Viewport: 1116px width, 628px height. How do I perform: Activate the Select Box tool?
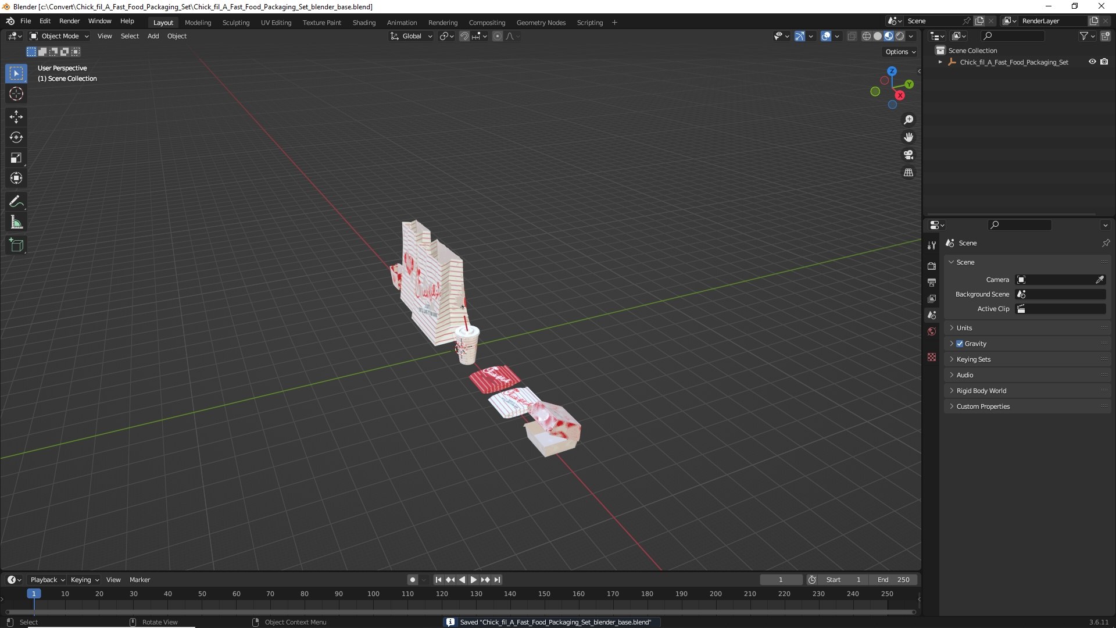[16, 73]
